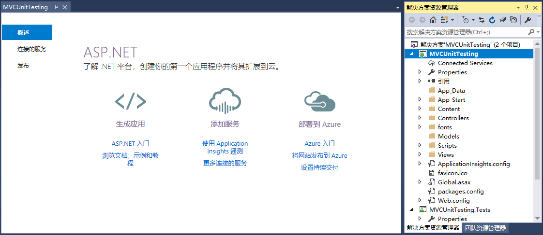Switch to the 团队资源管理器 tab
This screenshot has width=543, height=235.
point(485,228)
